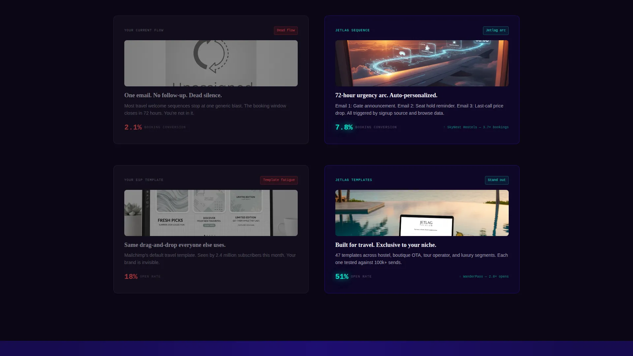Click 'JETLAG SEQUENCE' label
Viewport: 633px width, 356px height.
352,30
